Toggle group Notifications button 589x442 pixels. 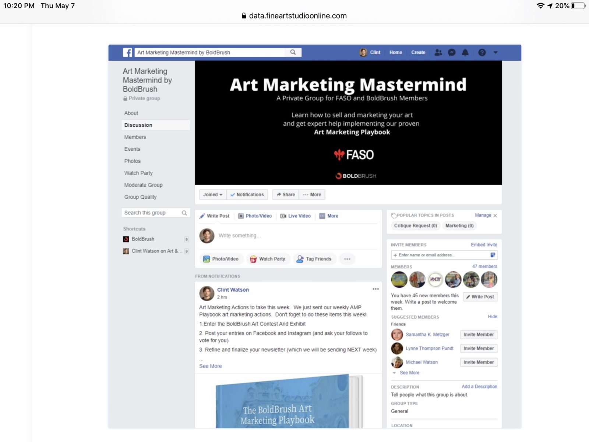coord(247,194)
